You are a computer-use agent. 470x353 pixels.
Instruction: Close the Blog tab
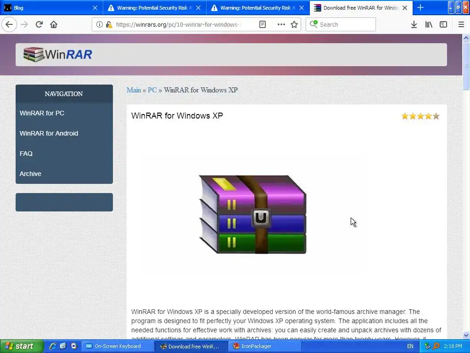(x=95, y=8)
